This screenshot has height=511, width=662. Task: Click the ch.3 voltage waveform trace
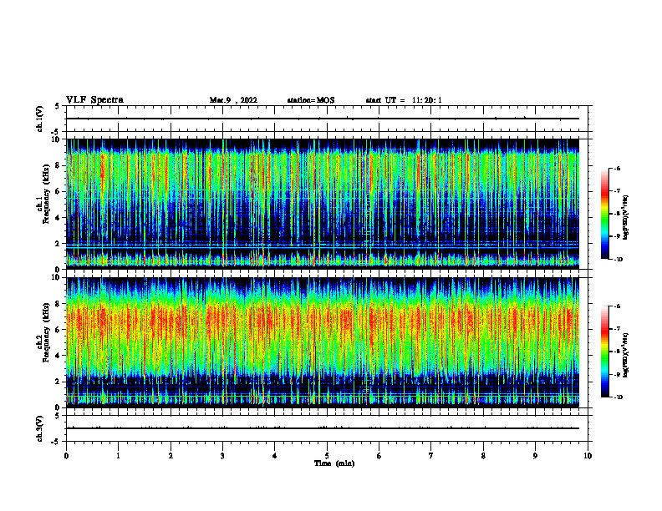pyautogui.click(x=323, y=428)
